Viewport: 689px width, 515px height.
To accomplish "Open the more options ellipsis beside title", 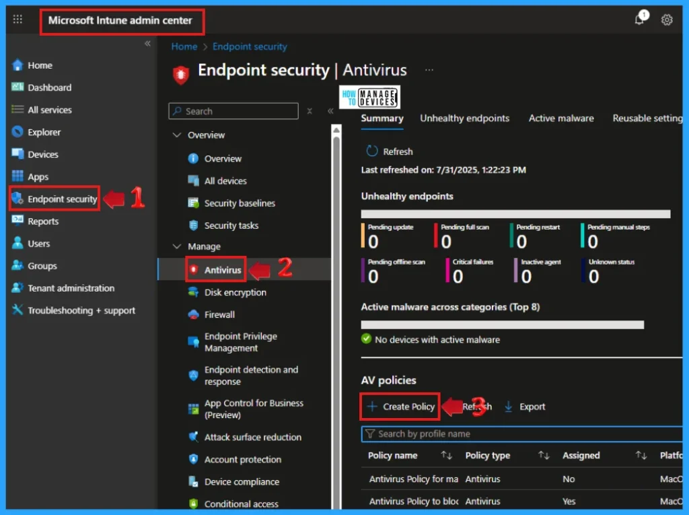I will (429, 70).
